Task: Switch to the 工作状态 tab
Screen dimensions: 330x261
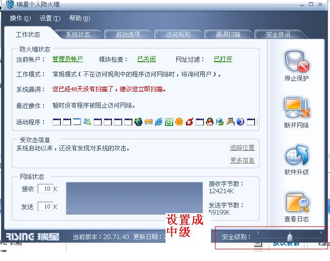Action: 28,35
